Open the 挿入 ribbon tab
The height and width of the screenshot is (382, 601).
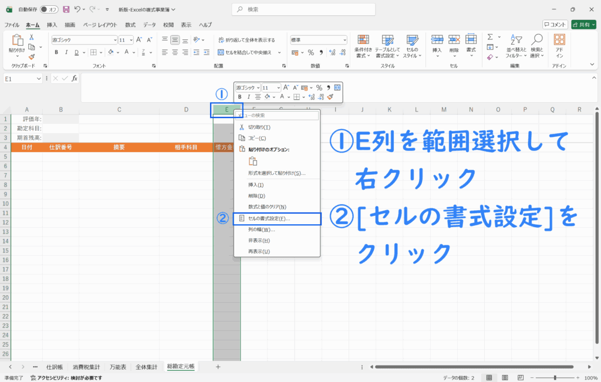(x=52, y=25)
